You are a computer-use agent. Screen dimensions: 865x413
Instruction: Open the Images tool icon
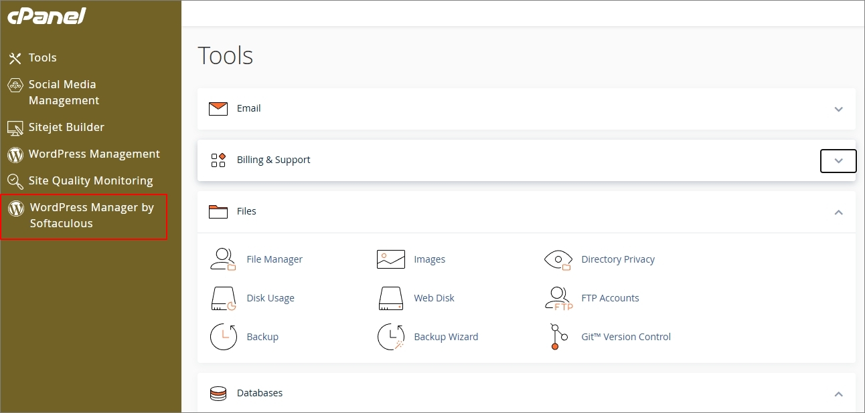tap(390, 259)
